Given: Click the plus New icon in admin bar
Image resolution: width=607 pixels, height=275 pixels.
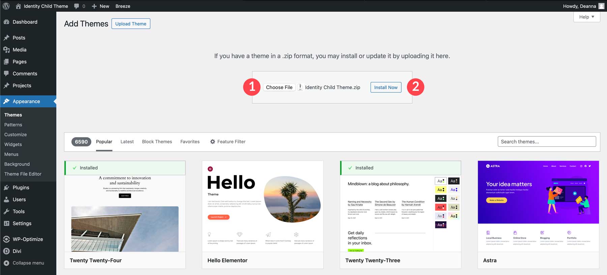Looking at the screenshot, I should [x=94, y=6].
